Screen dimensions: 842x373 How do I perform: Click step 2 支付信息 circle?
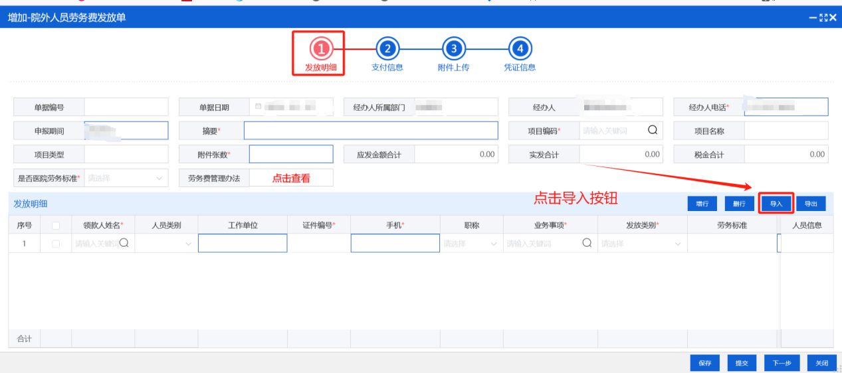point(387,48)
